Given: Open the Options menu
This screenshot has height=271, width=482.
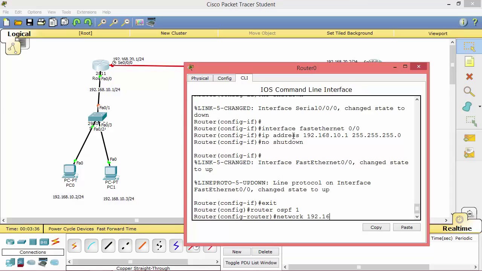Looking at the screenshot, I should (x=34, y=12).
